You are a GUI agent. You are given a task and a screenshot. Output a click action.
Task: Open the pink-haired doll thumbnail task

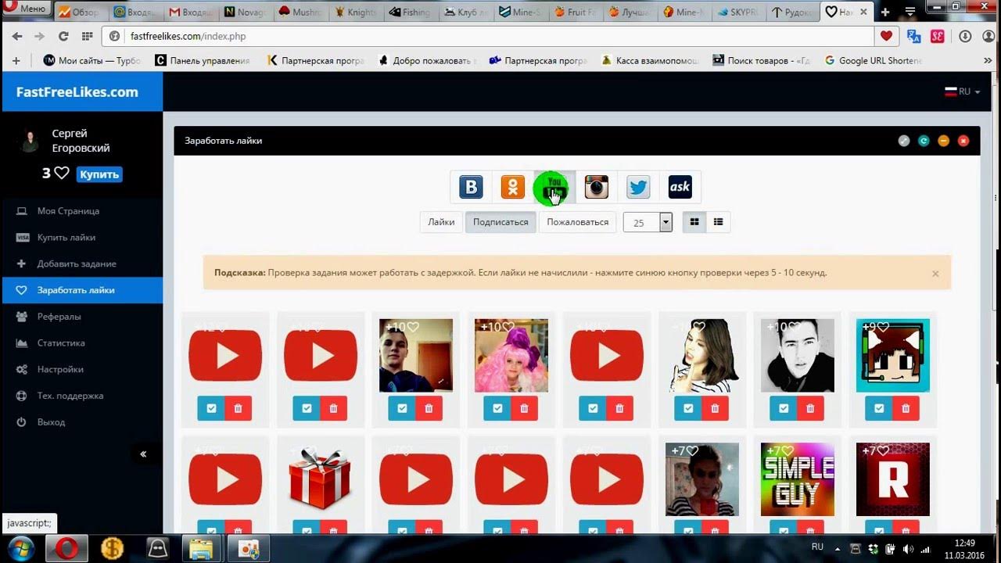click(x=511, y=356)
